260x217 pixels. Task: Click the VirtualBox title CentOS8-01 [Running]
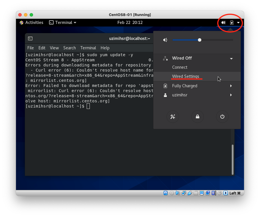click(130, 15)
